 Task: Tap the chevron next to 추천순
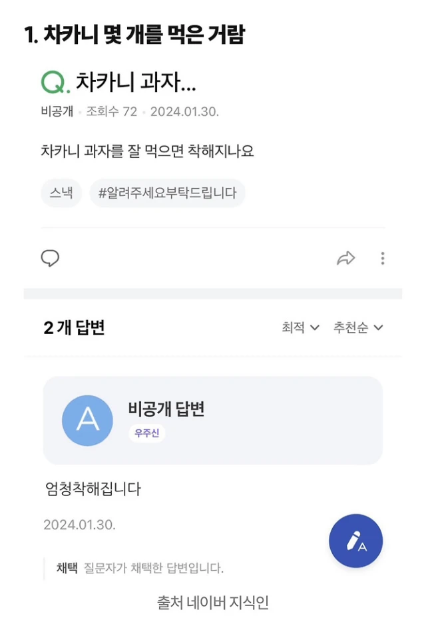(x=378, y=328)
